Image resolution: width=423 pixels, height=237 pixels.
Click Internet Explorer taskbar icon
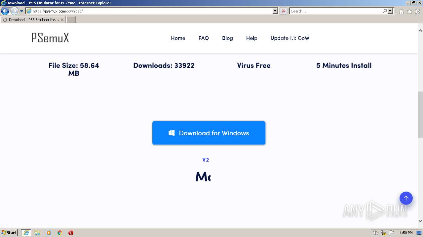pyautogui.click(x=26, y=233)
